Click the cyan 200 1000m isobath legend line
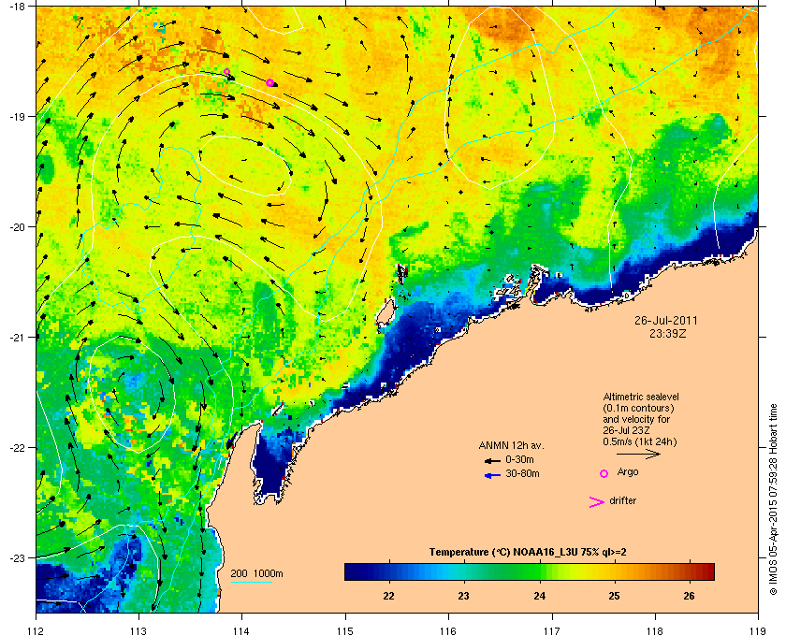 (x=251, y=583)
